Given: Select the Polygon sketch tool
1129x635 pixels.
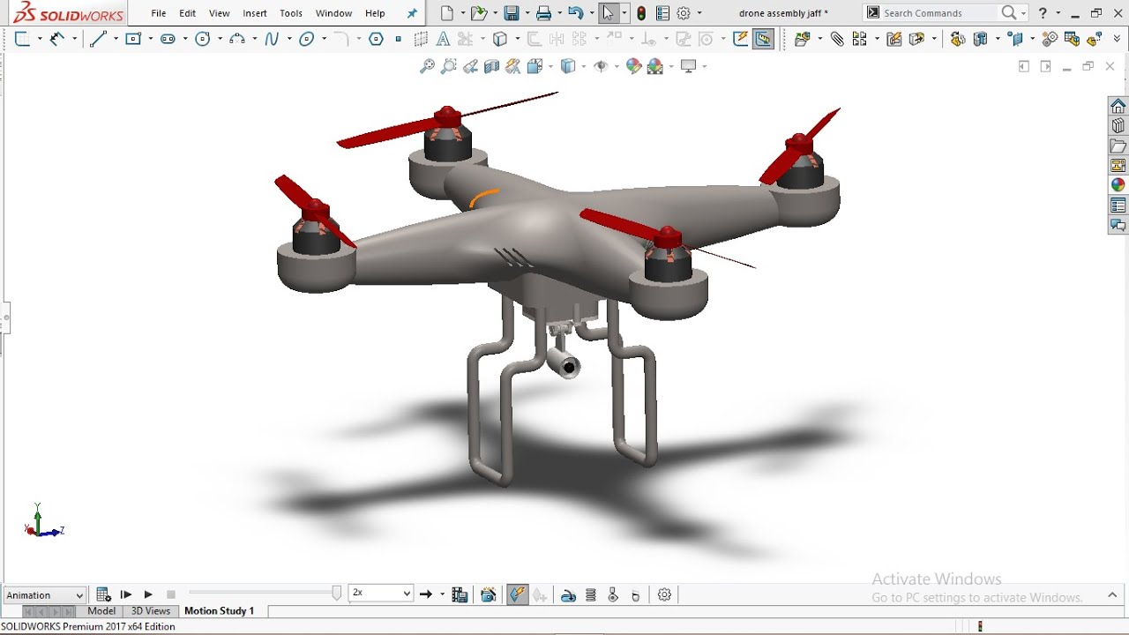Looking at the screenshot, I should [x=377, y=39].
